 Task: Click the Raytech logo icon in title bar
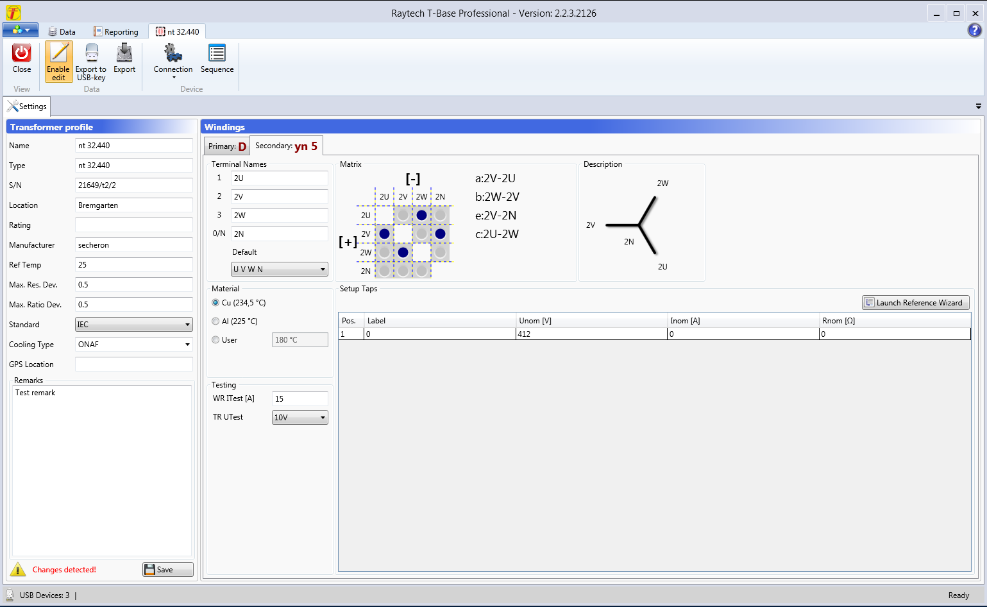click(13, 13)
